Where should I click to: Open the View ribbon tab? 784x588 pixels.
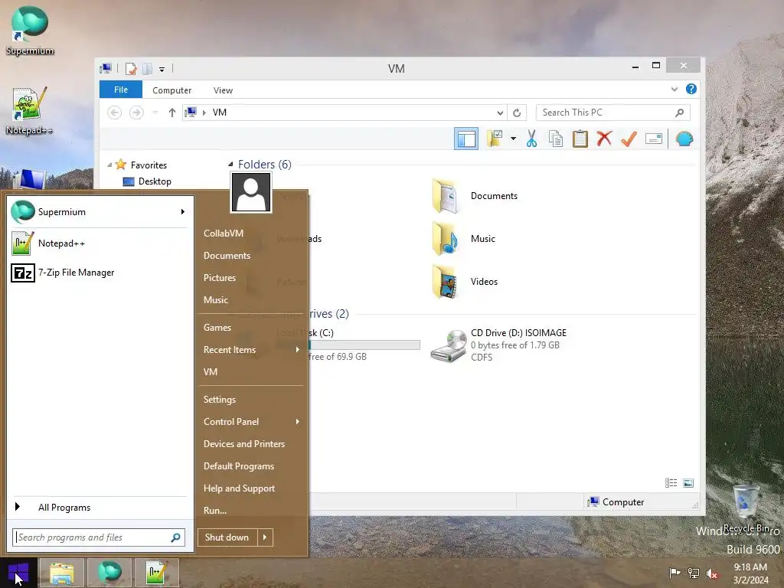[x=223, y=90]
